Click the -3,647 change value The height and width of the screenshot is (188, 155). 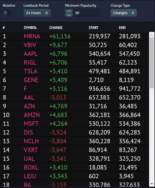click(x=58, y=150)
